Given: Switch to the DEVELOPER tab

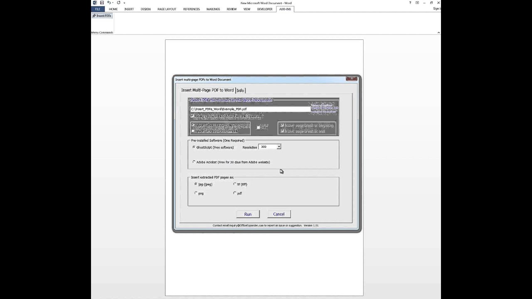Looking at the screenshot, I should (265, 9).
